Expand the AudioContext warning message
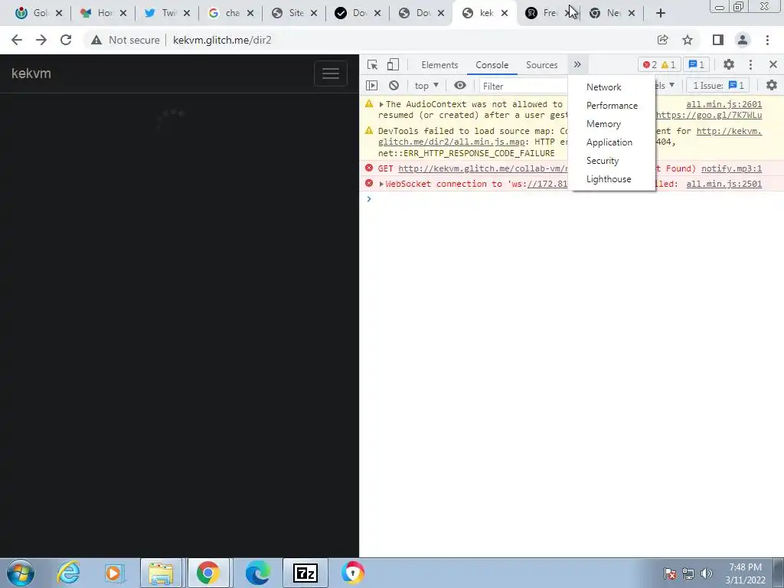Image resolution: width=784 pixels, height=588 pixels. 381,104
